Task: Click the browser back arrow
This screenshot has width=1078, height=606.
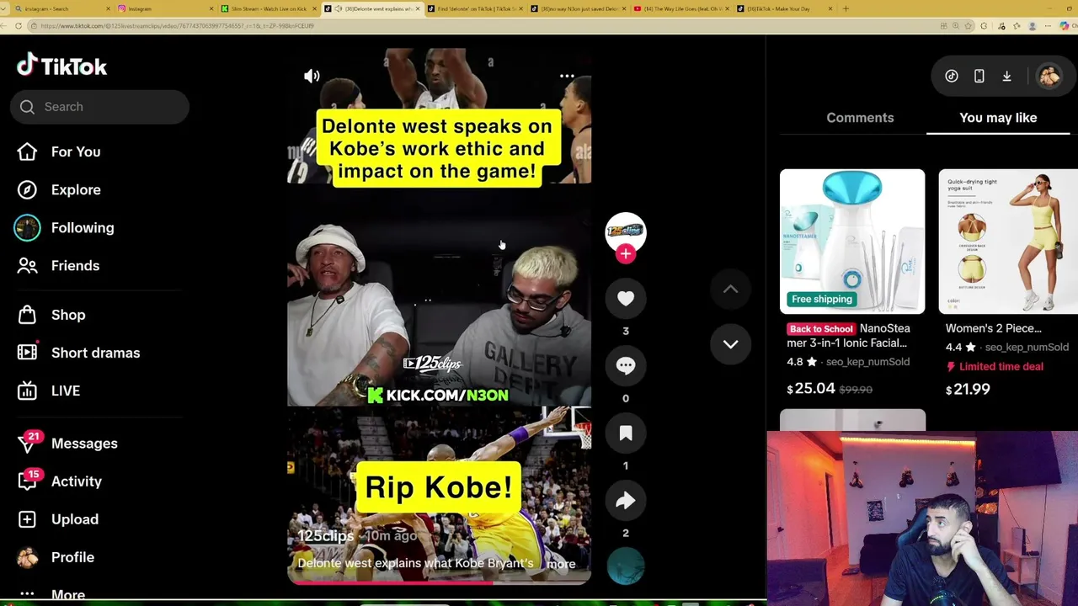Action: [x=3, y=26]
